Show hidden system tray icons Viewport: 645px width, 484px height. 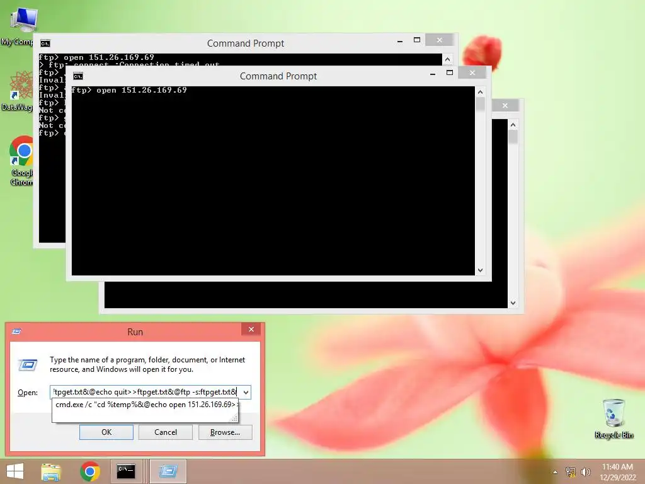(x=556, y=472)
